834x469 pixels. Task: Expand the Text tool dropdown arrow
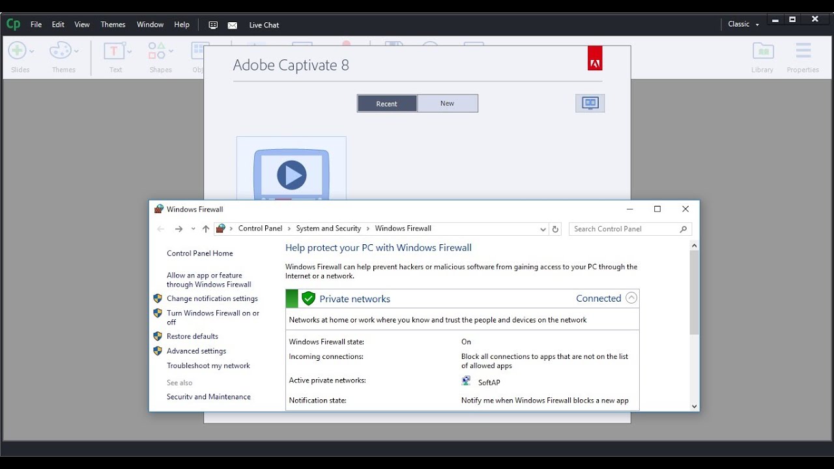[129, 51]
